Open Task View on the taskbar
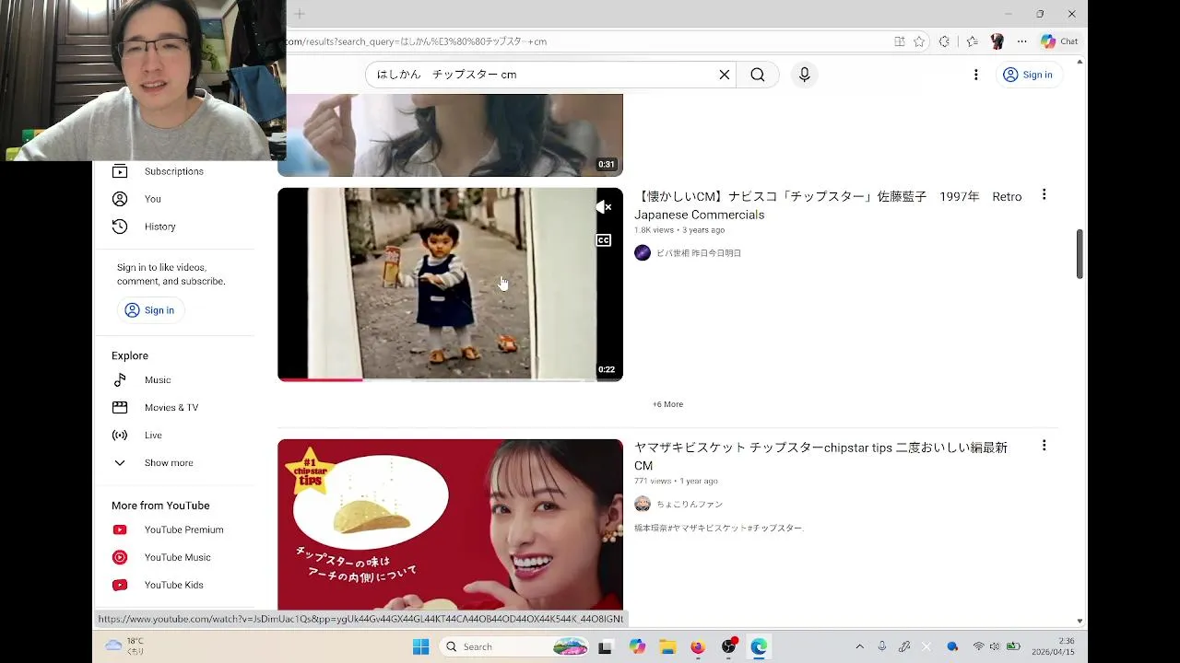Viewport: 1180px width, 663px height. click(x=606, y=647)
